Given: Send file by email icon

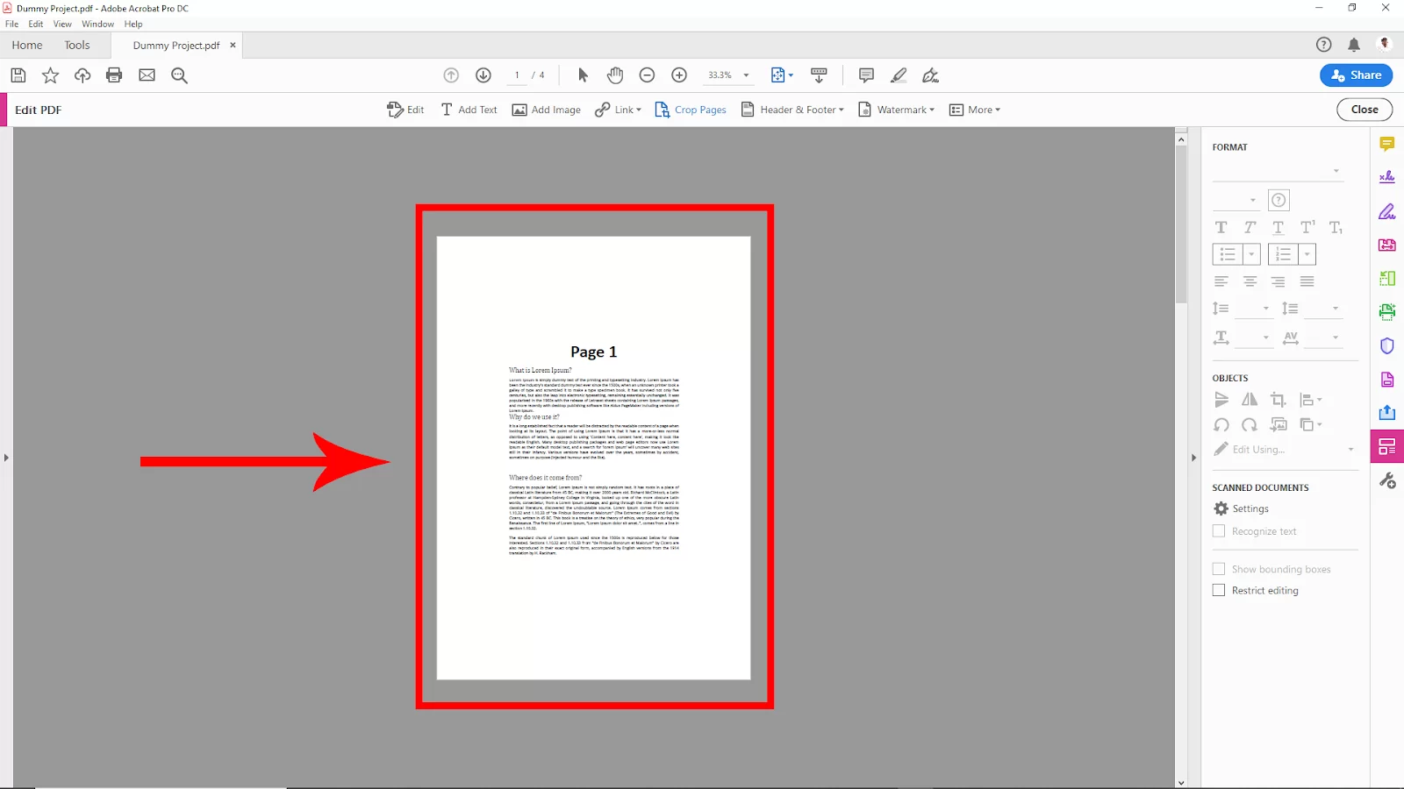Looking at the screenshot, I should pyautogui.click(x=147, y=75).
